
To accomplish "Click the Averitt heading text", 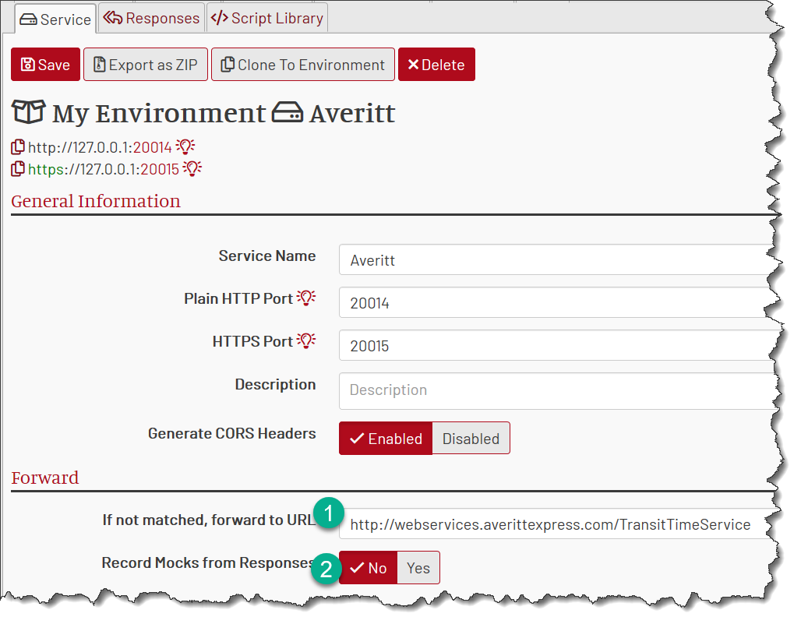I will pyautogui.click(x=352, y=114).
